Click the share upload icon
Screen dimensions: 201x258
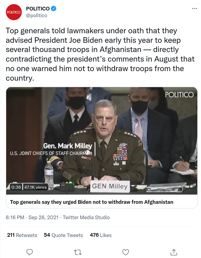(x=174, y=252)
